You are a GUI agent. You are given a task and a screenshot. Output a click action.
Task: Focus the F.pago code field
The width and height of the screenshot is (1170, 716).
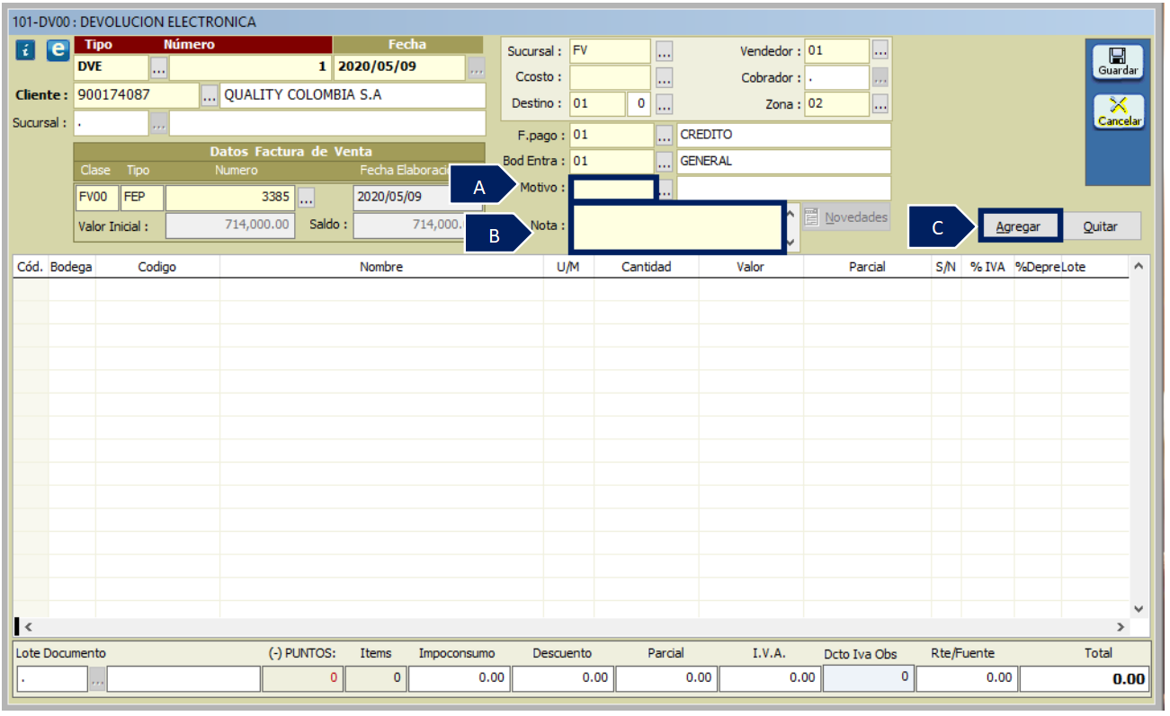612,136
